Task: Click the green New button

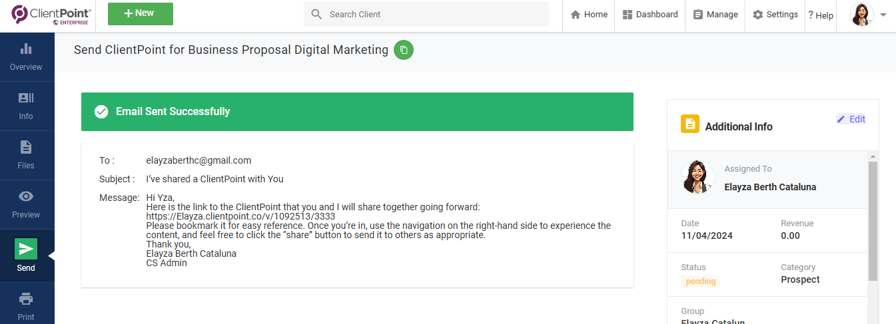Action: pos(141,14)
